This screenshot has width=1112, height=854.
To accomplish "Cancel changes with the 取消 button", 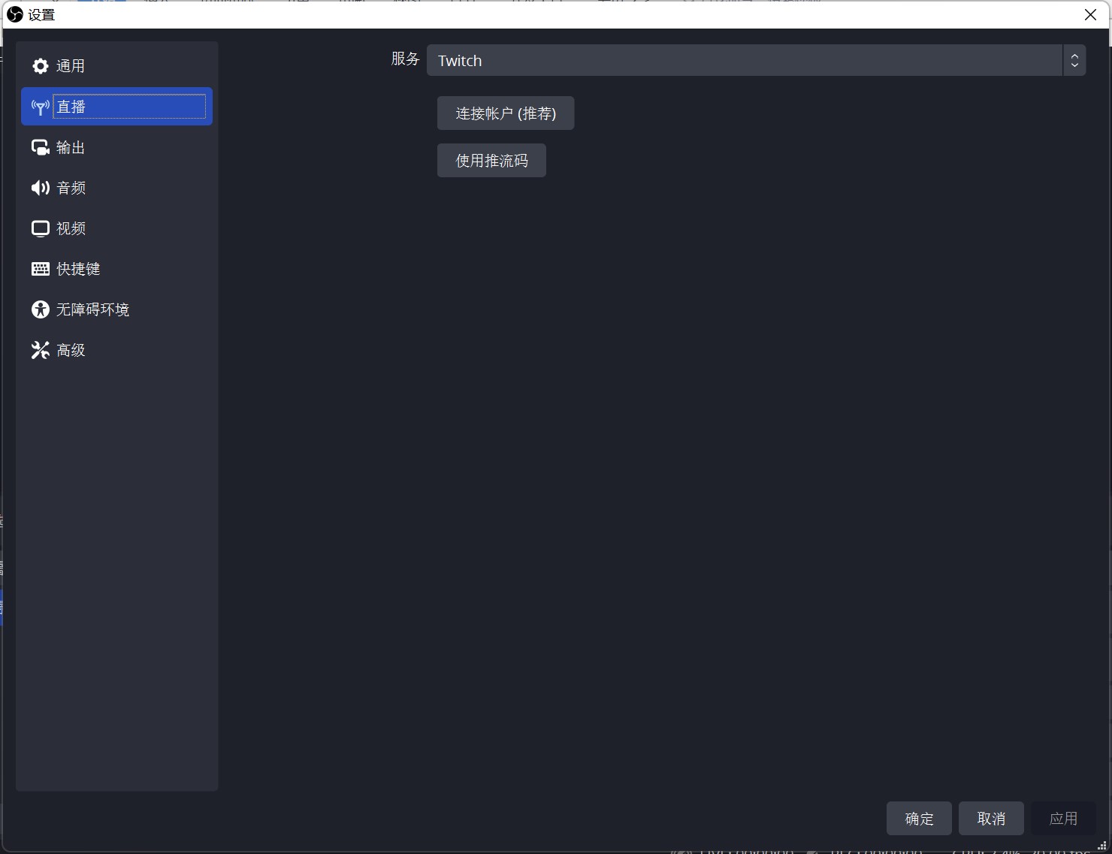I will point(991,819).
